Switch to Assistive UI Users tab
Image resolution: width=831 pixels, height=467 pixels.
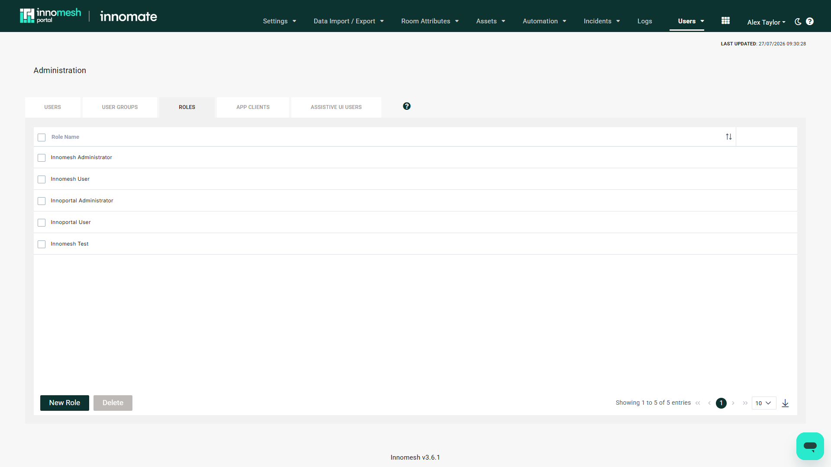point(336,107)
